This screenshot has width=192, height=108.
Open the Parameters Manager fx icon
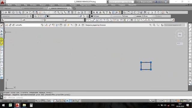(79, 25)
